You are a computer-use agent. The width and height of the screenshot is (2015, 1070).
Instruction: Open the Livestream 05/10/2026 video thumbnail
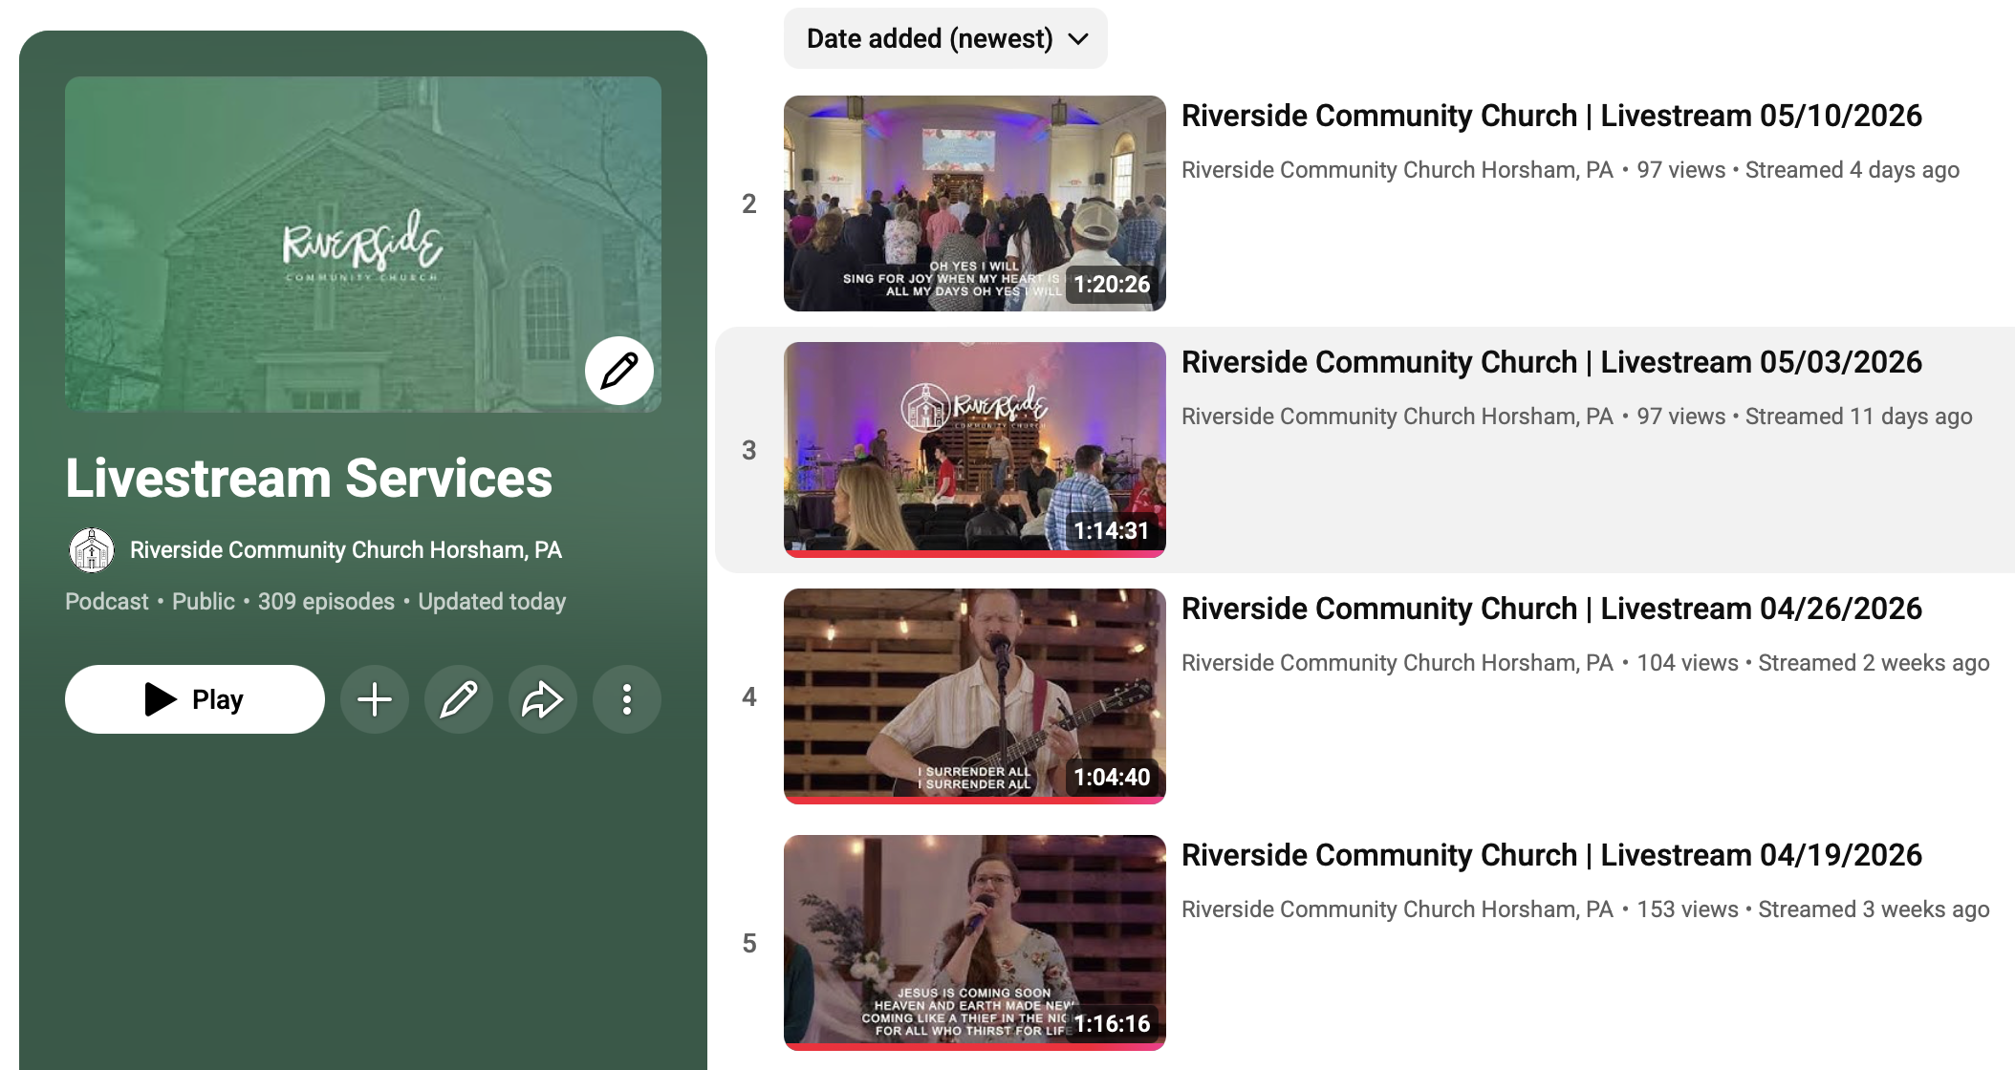[x=975, y=203]
